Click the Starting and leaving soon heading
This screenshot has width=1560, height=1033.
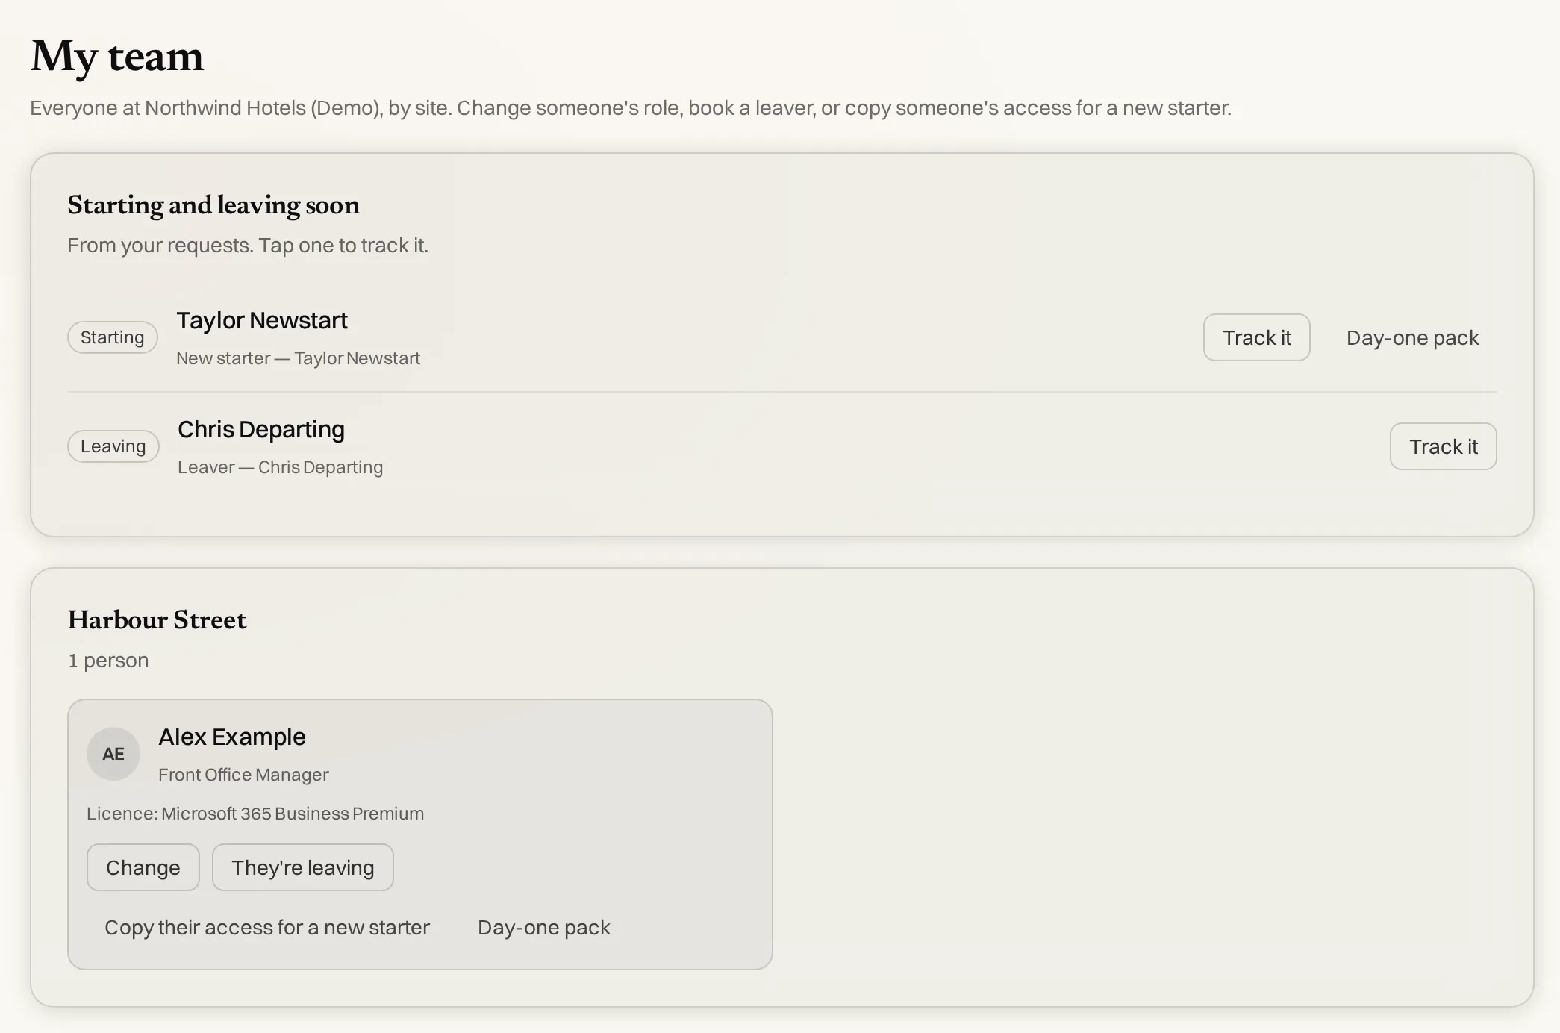pos(213,205)
